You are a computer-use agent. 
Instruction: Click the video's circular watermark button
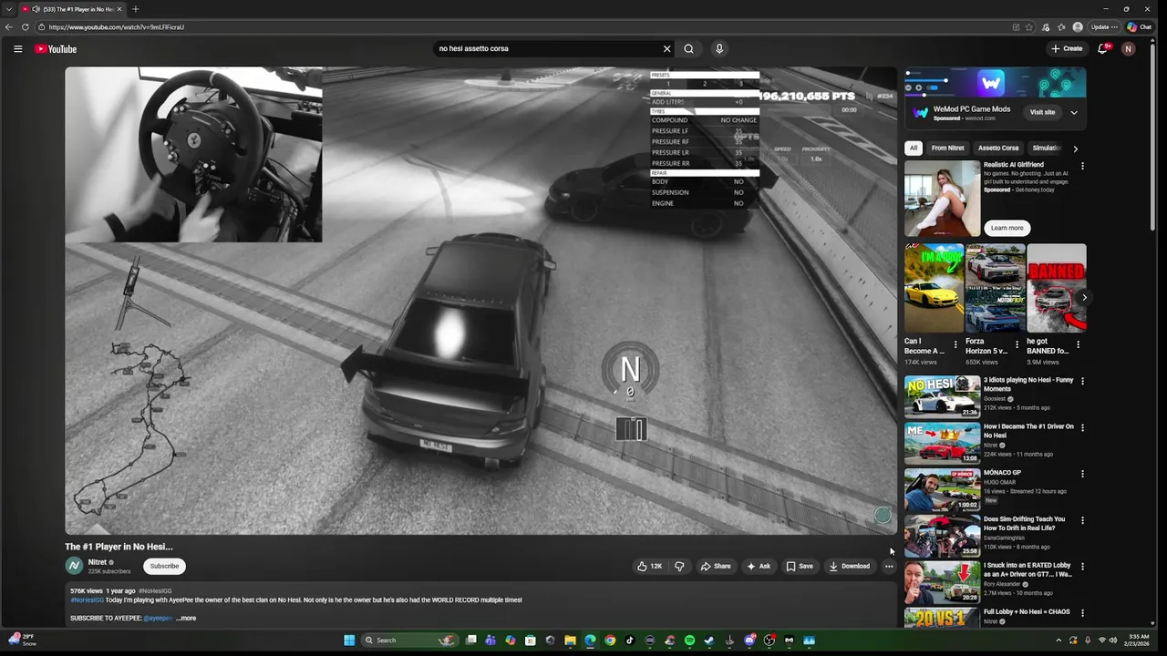882,516
